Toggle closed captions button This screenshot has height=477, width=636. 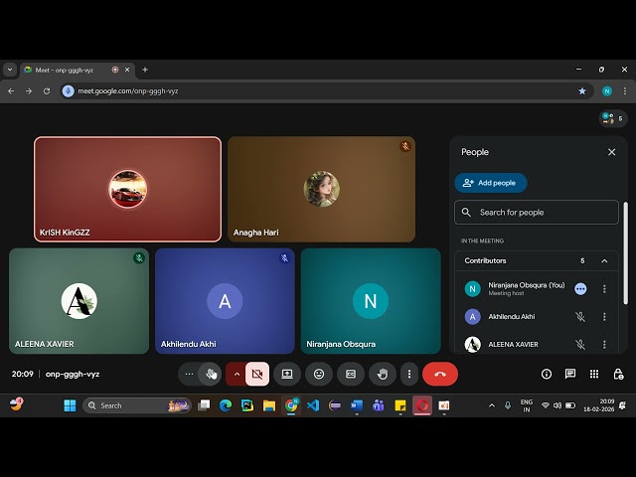pyautogui.click(x=350, y=374)
